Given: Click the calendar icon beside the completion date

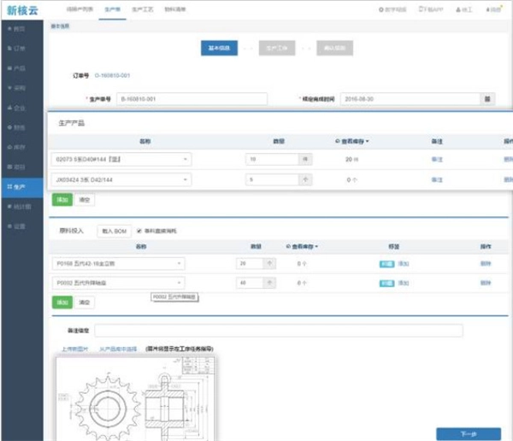Looking at the screenshot, I should point(487,99).
